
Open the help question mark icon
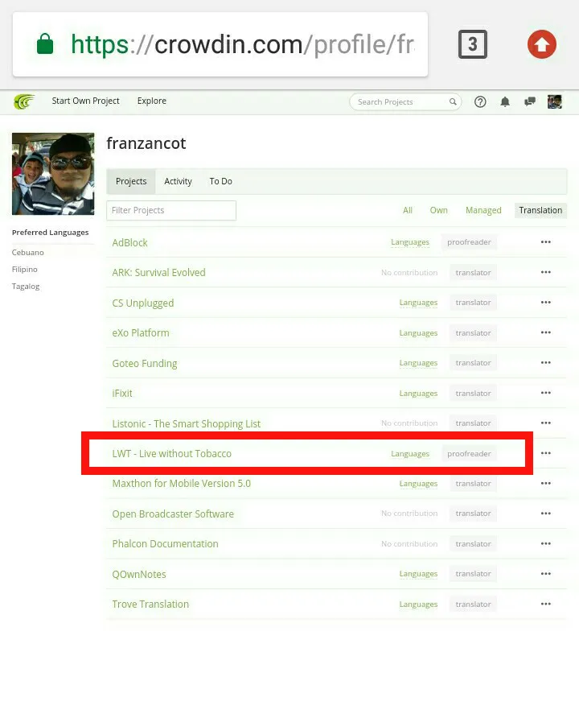coord(480,101)
